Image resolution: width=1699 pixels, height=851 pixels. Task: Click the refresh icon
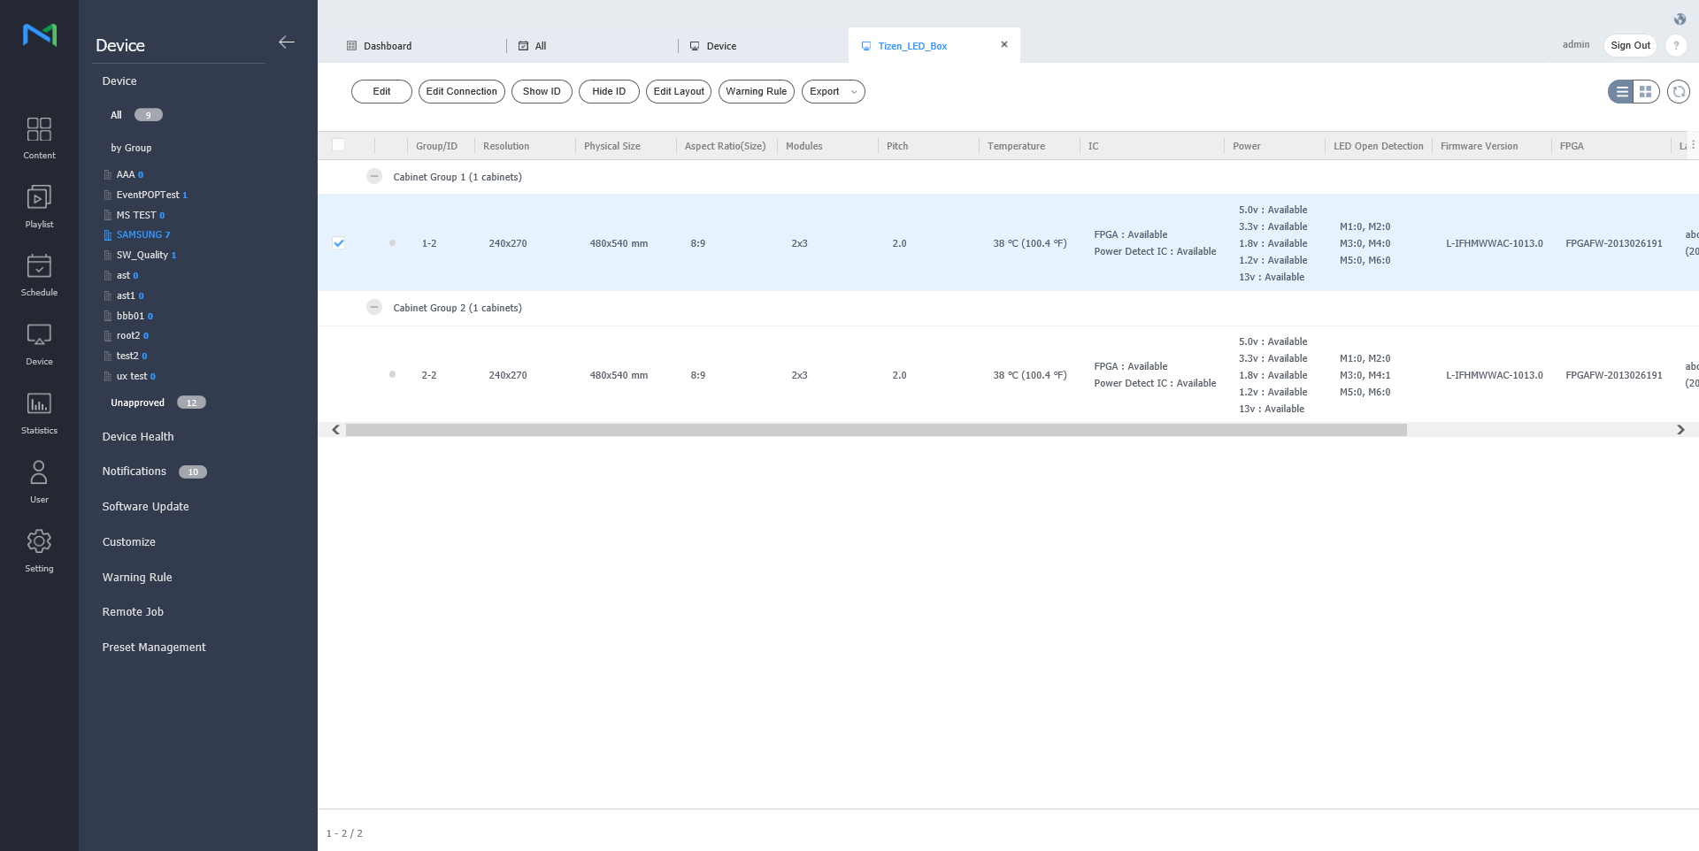pyautogui.click(x=1679, y=92)
